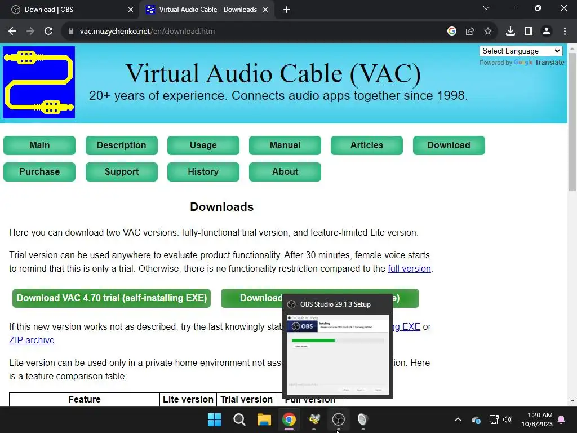Open Select Language dropdown
The height and width of the screenshot is (433, 577).
point(521,51)
